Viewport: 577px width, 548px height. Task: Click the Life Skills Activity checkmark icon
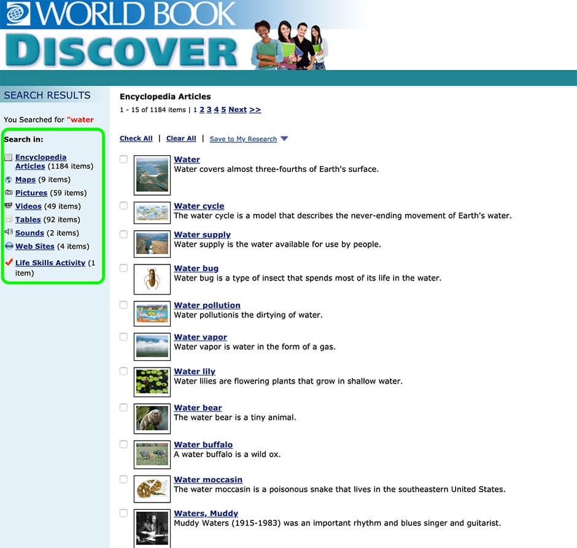[x=9, y=262]
